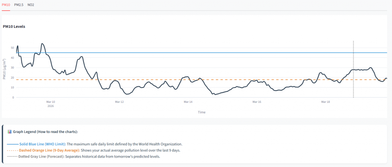
Task: Click the Mar 12 date tick label
Action: click(x=119, y=102)
